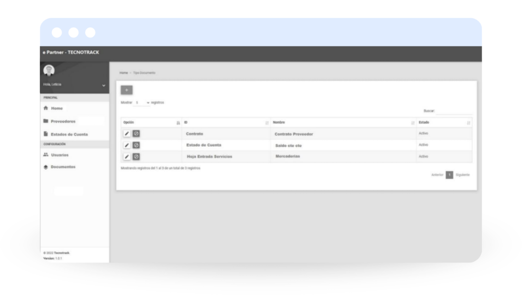Click the Mostrando registros summary text
This screenshot has width=522, height=295.
[x=161, y=168]
